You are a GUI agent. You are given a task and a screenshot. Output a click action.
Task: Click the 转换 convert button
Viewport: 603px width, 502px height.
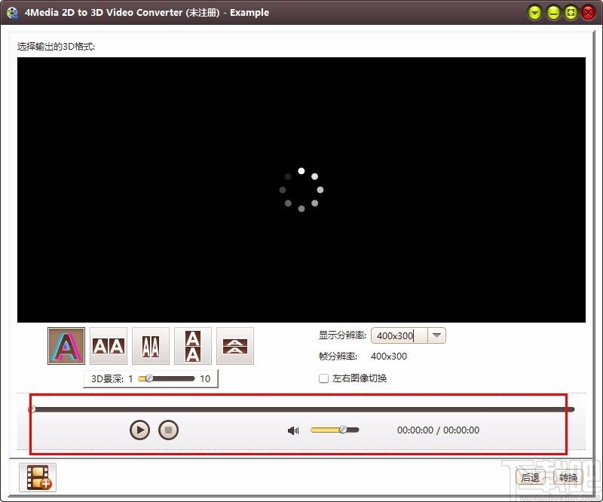tap(568, 477)
